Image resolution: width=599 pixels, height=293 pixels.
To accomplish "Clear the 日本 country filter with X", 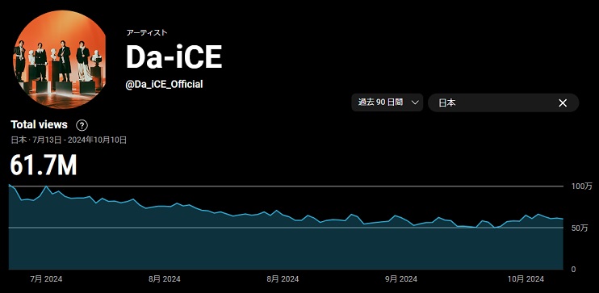I will click(x=563, y=103).
